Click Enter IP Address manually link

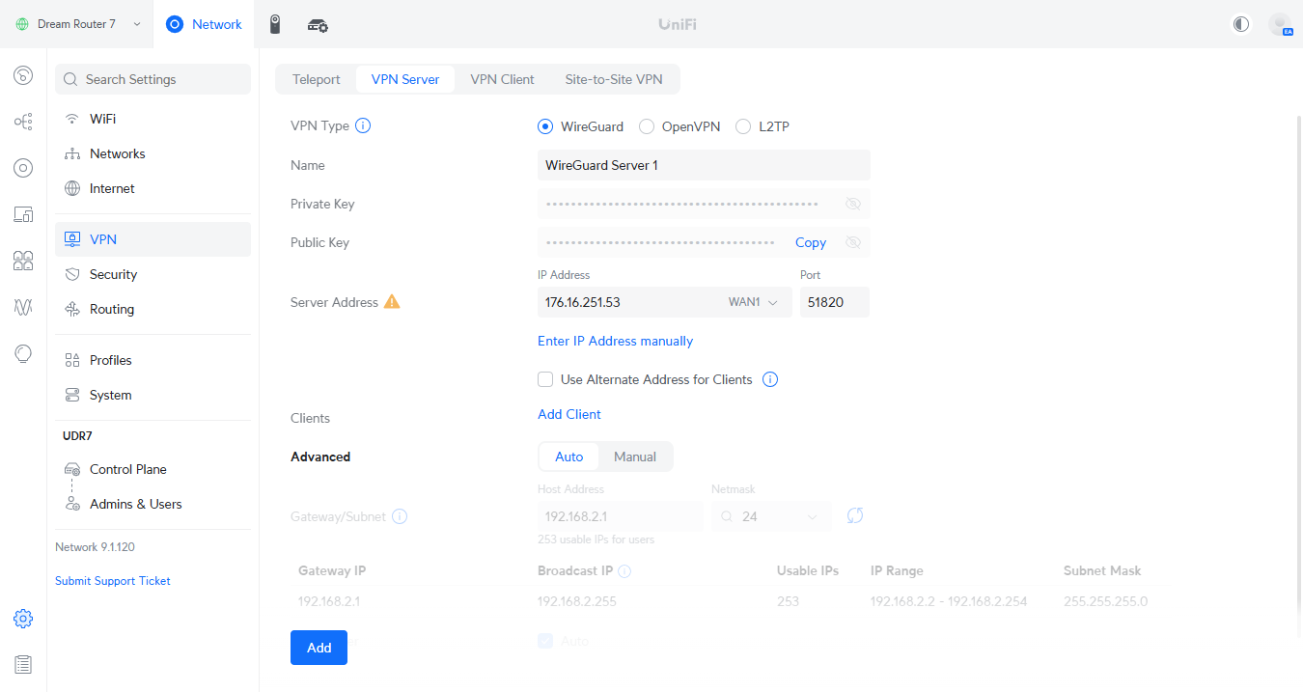[615, 341]
